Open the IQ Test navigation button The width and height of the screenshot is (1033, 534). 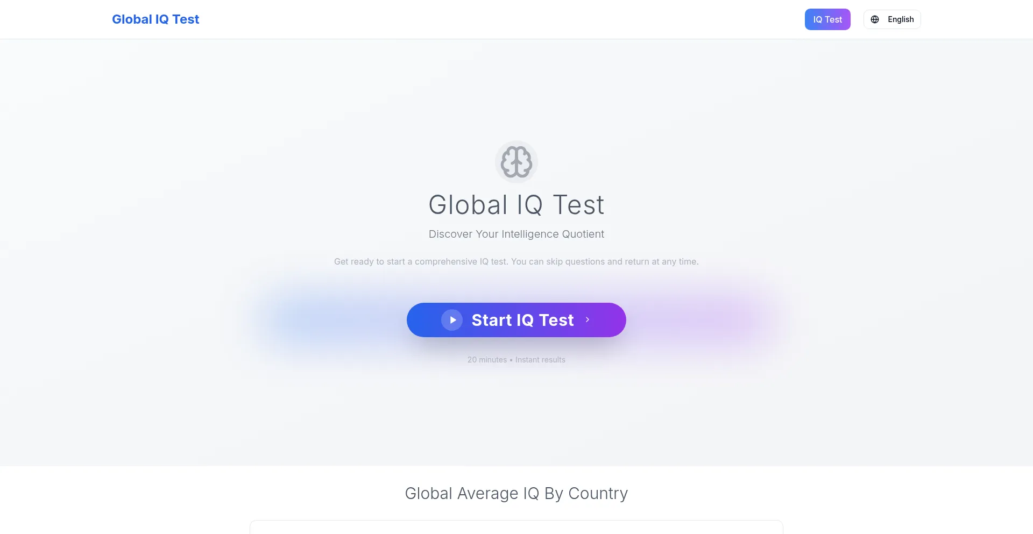coord(827,19)
